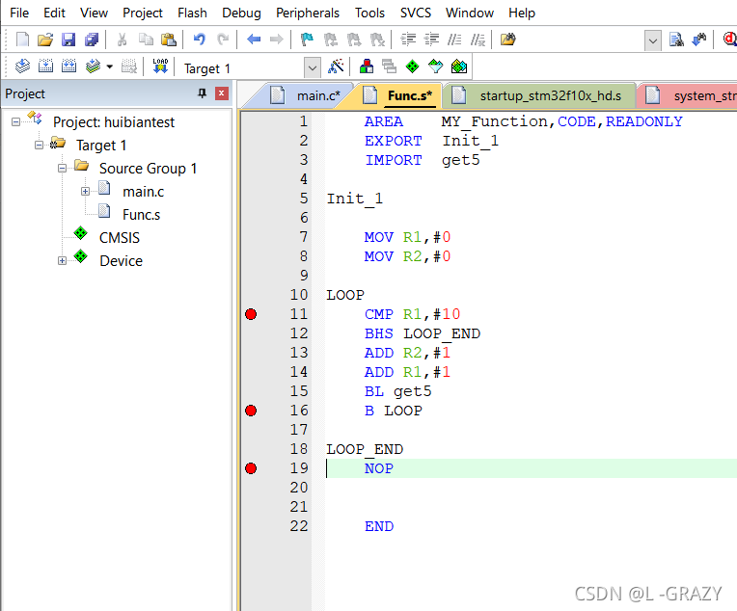
Task: Collapse Source Group 1 folder
Action: click(62, 168)
